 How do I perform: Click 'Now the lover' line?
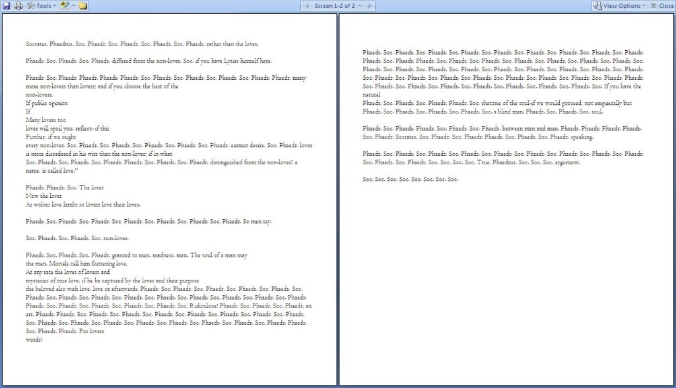[x=44, y=196]
